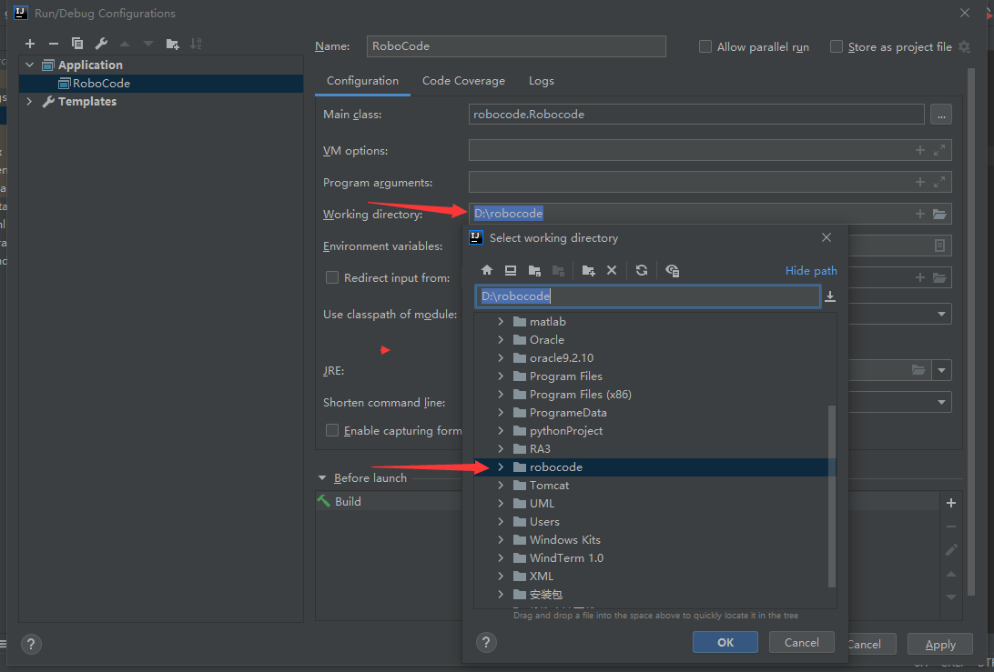
Task: Select the UML folder
Action: point(542,504)
